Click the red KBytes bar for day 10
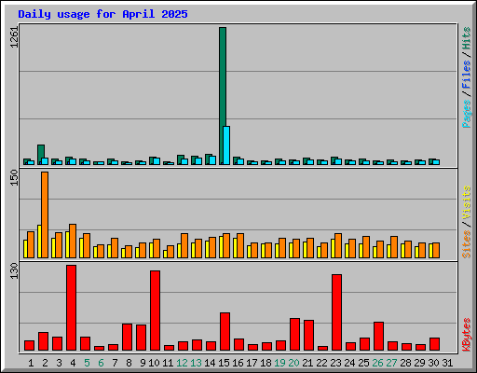Viewport: 477px width, 373px height. point(155,311)
